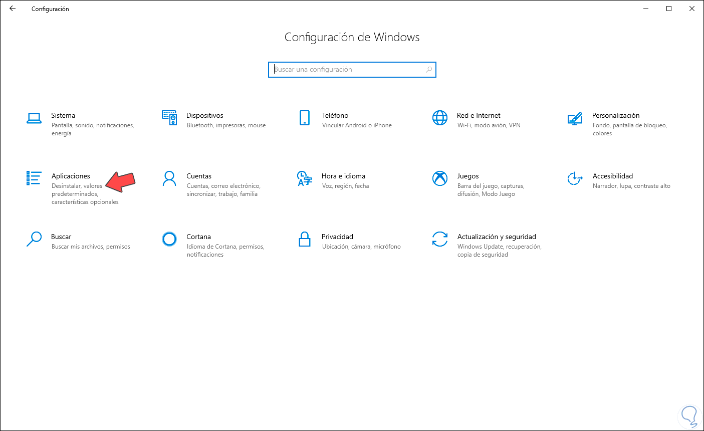Viewport: 704px width, 431px height.
Task: Click 'Narrador, lupa, contraste alto' text
Action: [631, 186]
